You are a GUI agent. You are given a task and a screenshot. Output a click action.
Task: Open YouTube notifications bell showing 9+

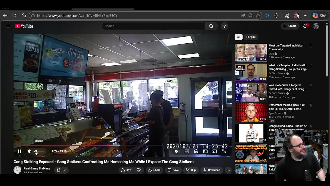305,26
